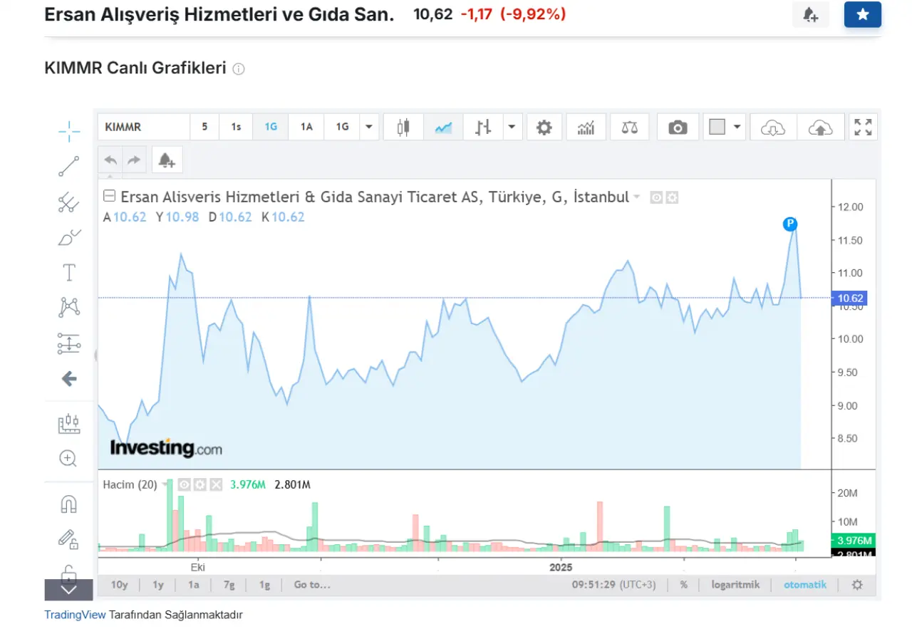
Task: Open the color square dropdown arrow
Action: tap(737, 128)
